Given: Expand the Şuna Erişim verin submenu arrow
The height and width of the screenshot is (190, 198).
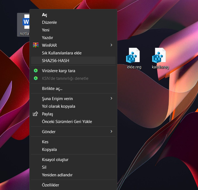Looking at the screenshot, I should coord(111,98).
